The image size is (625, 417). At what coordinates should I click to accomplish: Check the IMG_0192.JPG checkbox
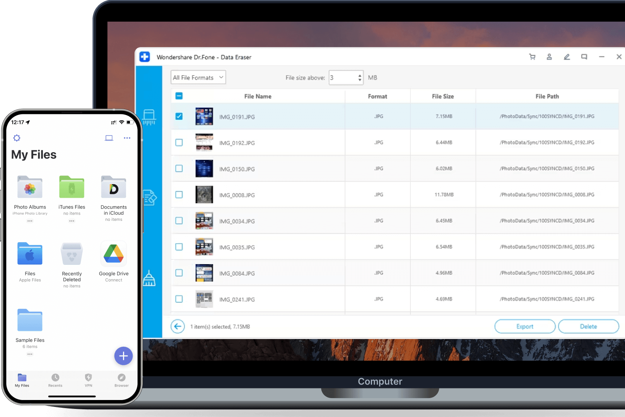tap(179, 142)
